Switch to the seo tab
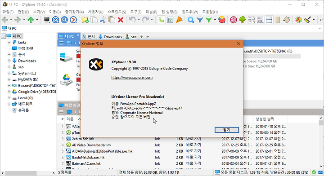This screenshot has width=324, height=176. coord(131,37)
